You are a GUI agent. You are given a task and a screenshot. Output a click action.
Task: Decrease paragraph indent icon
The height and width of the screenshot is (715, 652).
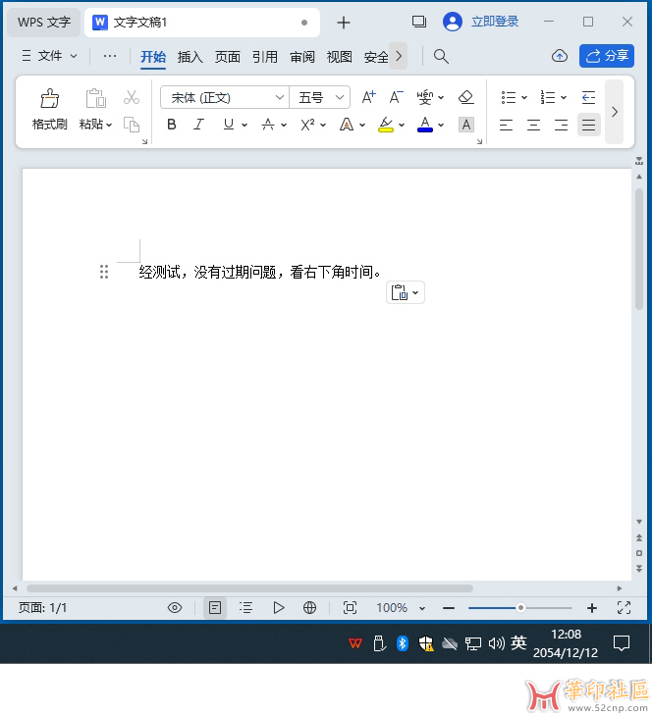pyautogui.click(x=588, y=97)
